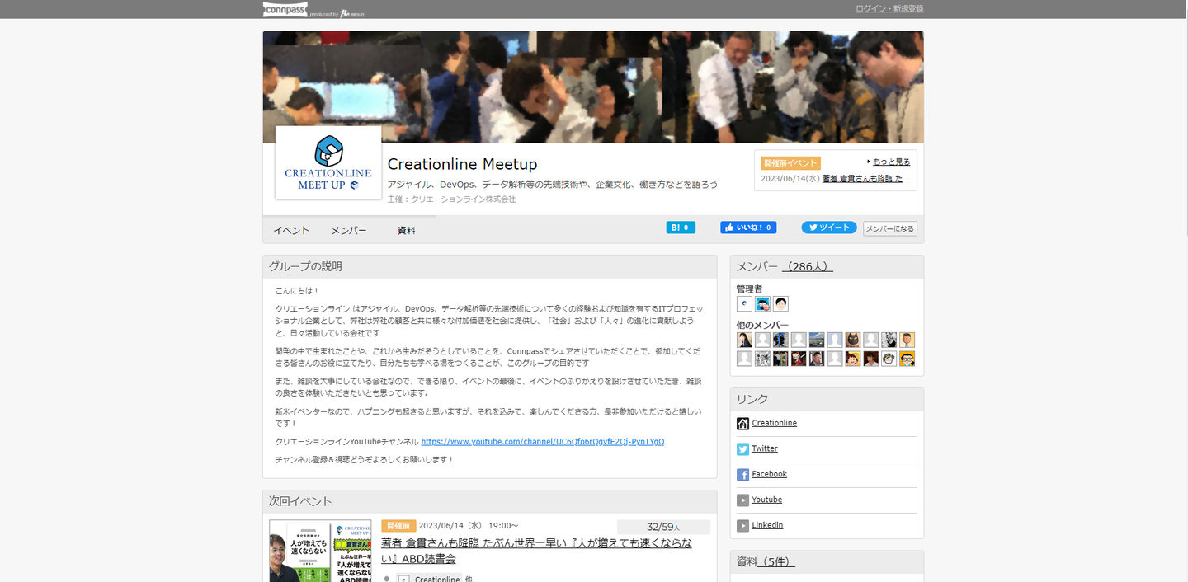Click the orange-background glasses cartoon avatar

(907, 359)
